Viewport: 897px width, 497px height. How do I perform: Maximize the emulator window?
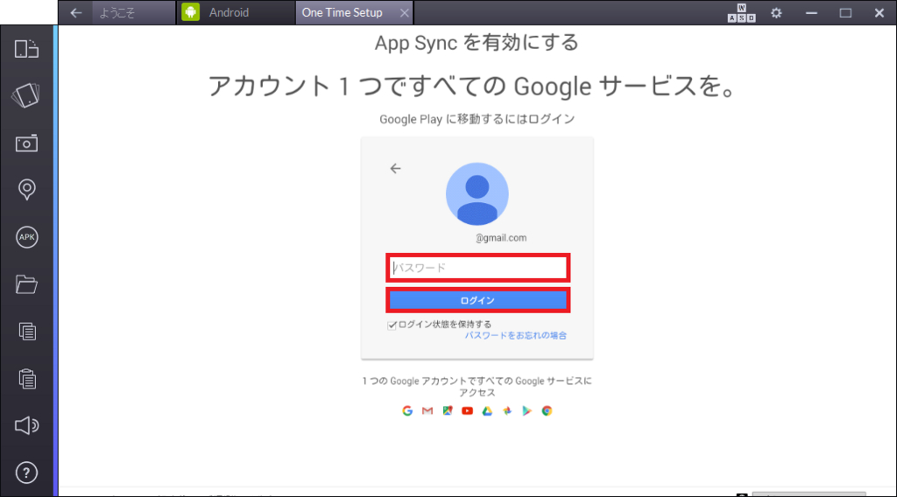pyautogui.click(x=845, y=12)
